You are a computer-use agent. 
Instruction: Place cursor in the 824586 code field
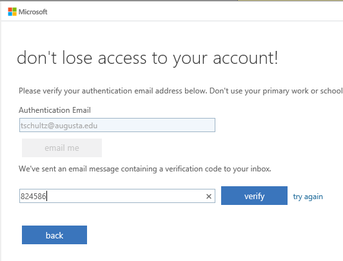coord(117,196)
